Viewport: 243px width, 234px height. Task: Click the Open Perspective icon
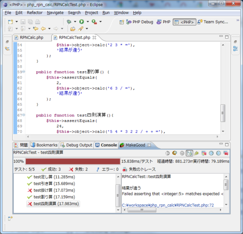coord(121,22)
